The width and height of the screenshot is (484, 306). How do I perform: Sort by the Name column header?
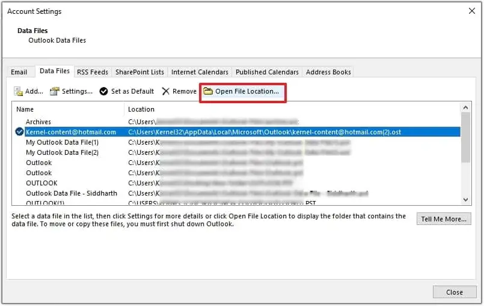point(68,109)
